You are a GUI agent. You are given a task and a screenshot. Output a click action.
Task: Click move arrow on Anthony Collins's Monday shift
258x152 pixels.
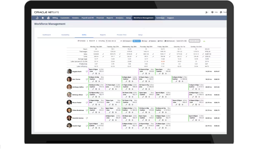click(x=99, y=89)
